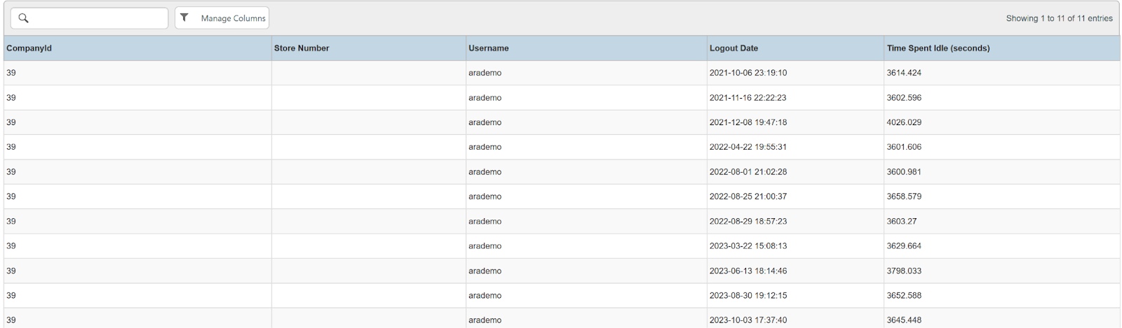Select logout date 2021-11-16 22:22:23 cell

pyautogui.click(x=748, y=98)
